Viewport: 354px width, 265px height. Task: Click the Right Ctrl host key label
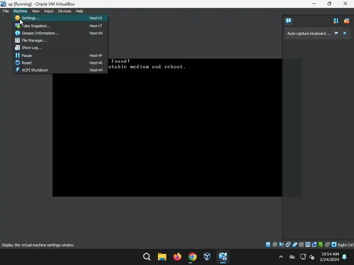[345, 245]
